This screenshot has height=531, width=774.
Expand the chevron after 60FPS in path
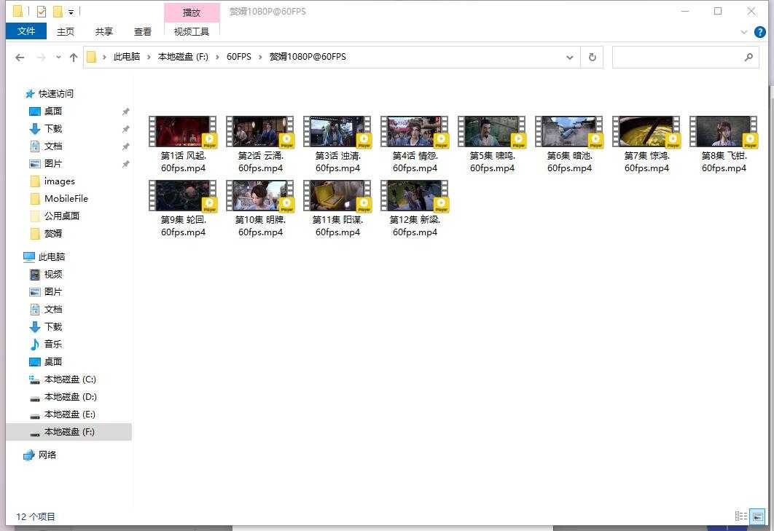[260, 58]
